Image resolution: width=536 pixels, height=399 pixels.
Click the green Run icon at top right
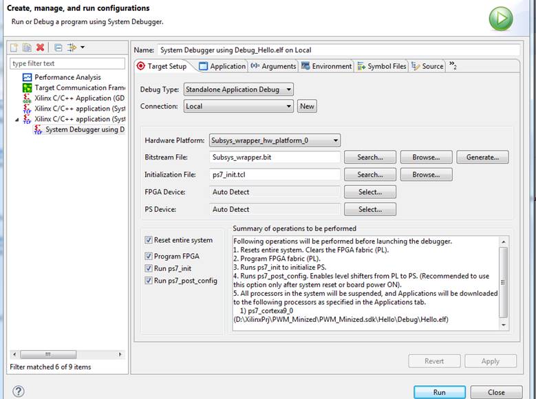tap(500, 19)
